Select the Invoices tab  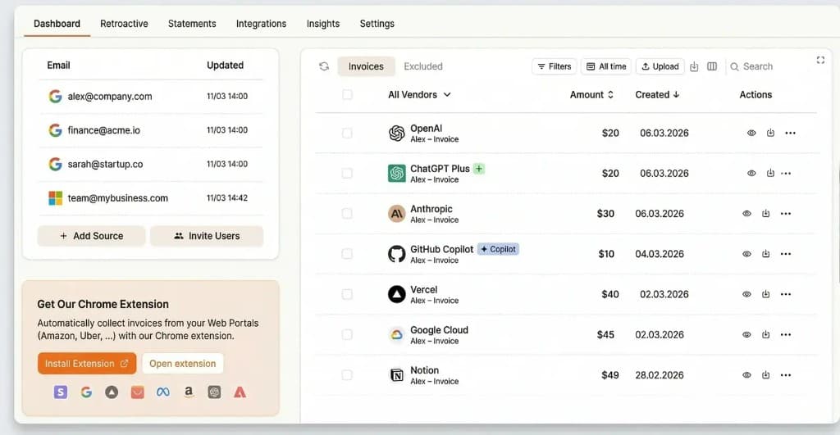point(366,66)
